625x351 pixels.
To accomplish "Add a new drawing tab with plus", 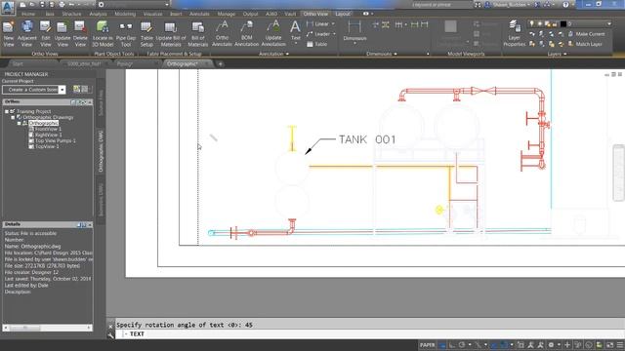I will tap(221, 63).
